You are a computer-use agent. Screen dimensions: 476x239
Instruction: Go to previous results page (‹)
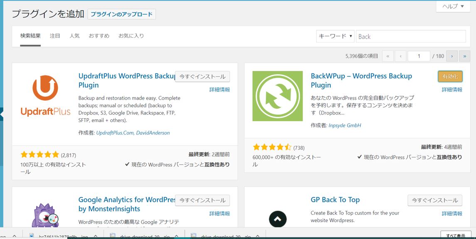pyautogui.click(x=401, y=56)
